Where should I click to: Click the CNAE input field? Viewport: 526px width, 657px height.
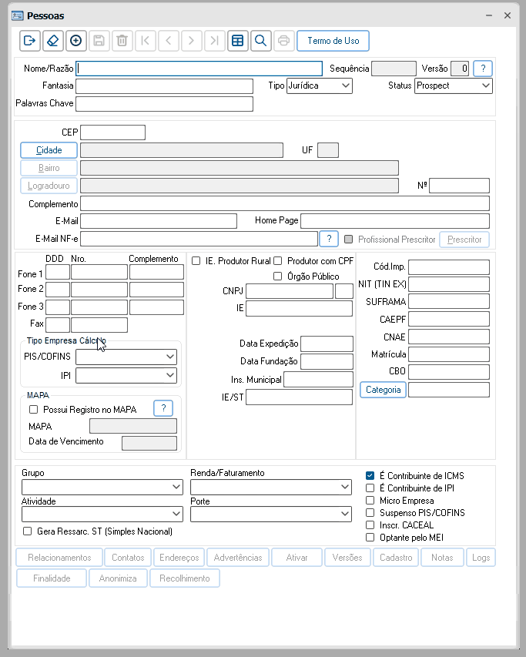point(449,337)
